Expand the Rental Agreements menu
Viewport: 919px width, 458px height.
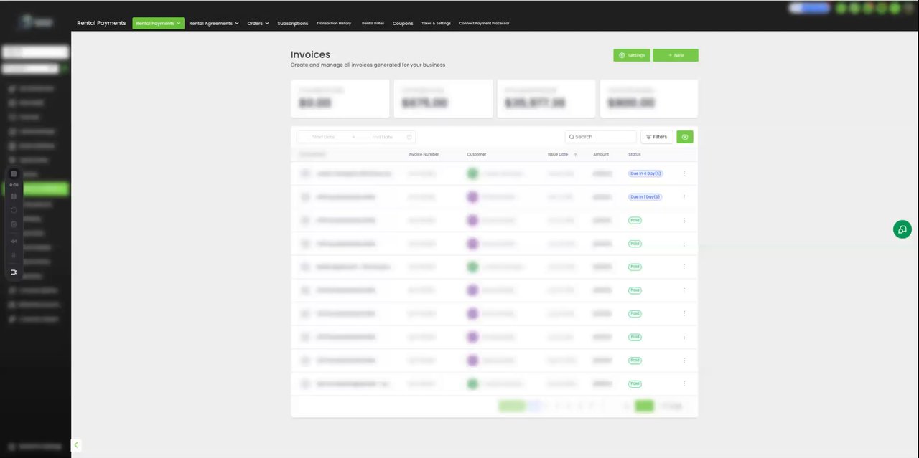point(213,23)
